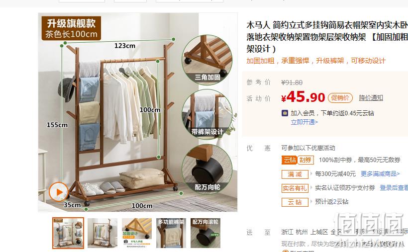Click the 云钻 rebate tag

pyautogui.click(x=295, y=202)
